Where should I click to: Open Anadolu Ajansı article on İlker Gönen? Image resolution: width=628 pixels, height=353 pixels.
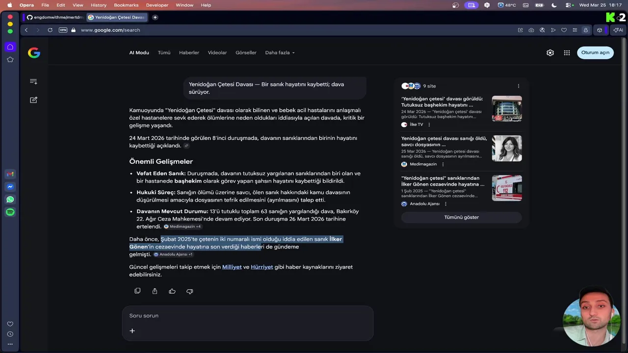(443, 181)
